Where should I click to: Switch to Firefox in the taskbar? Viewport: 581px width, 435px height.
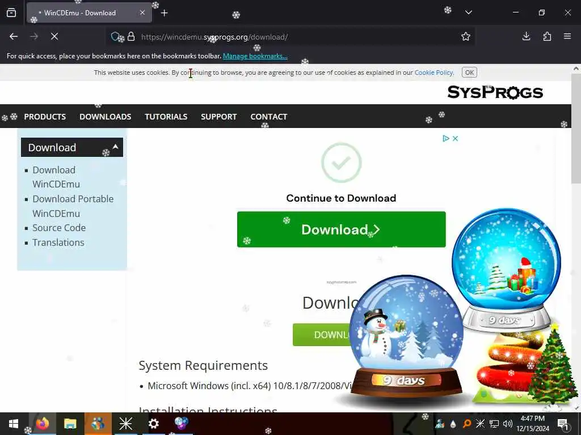click(x=42, y=424)
